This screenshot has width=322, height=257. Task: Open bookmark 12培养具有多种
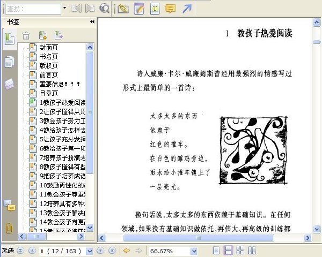coord(62,203)
